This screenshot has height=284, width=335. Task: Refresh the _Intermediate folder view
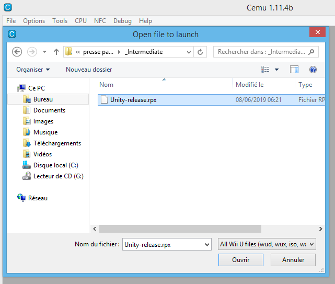point(200,52)
